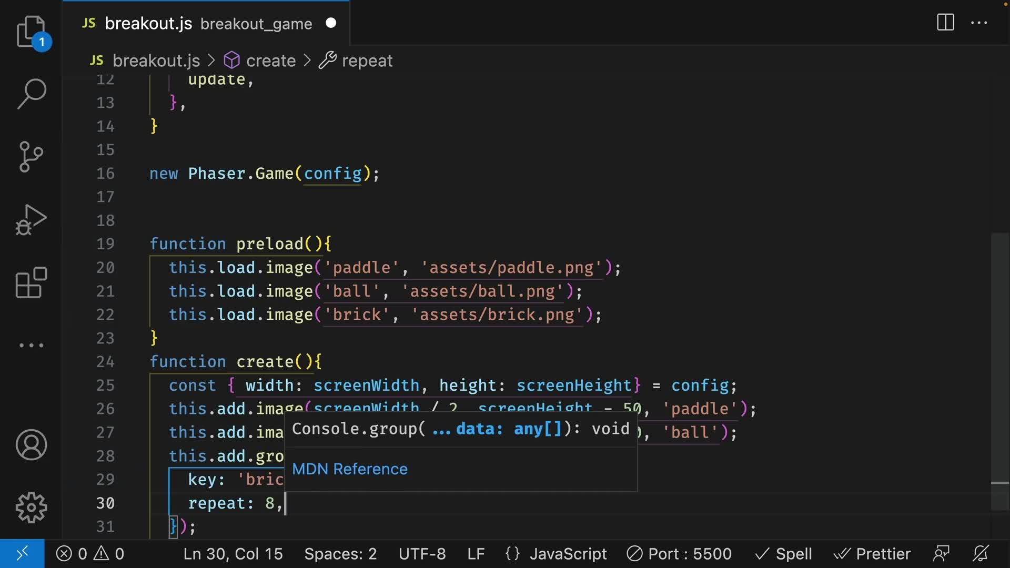Viewport: 1010px width, 568px height.
Task: Open the repeat breadcrumb item
Action: tap(367, 60)
